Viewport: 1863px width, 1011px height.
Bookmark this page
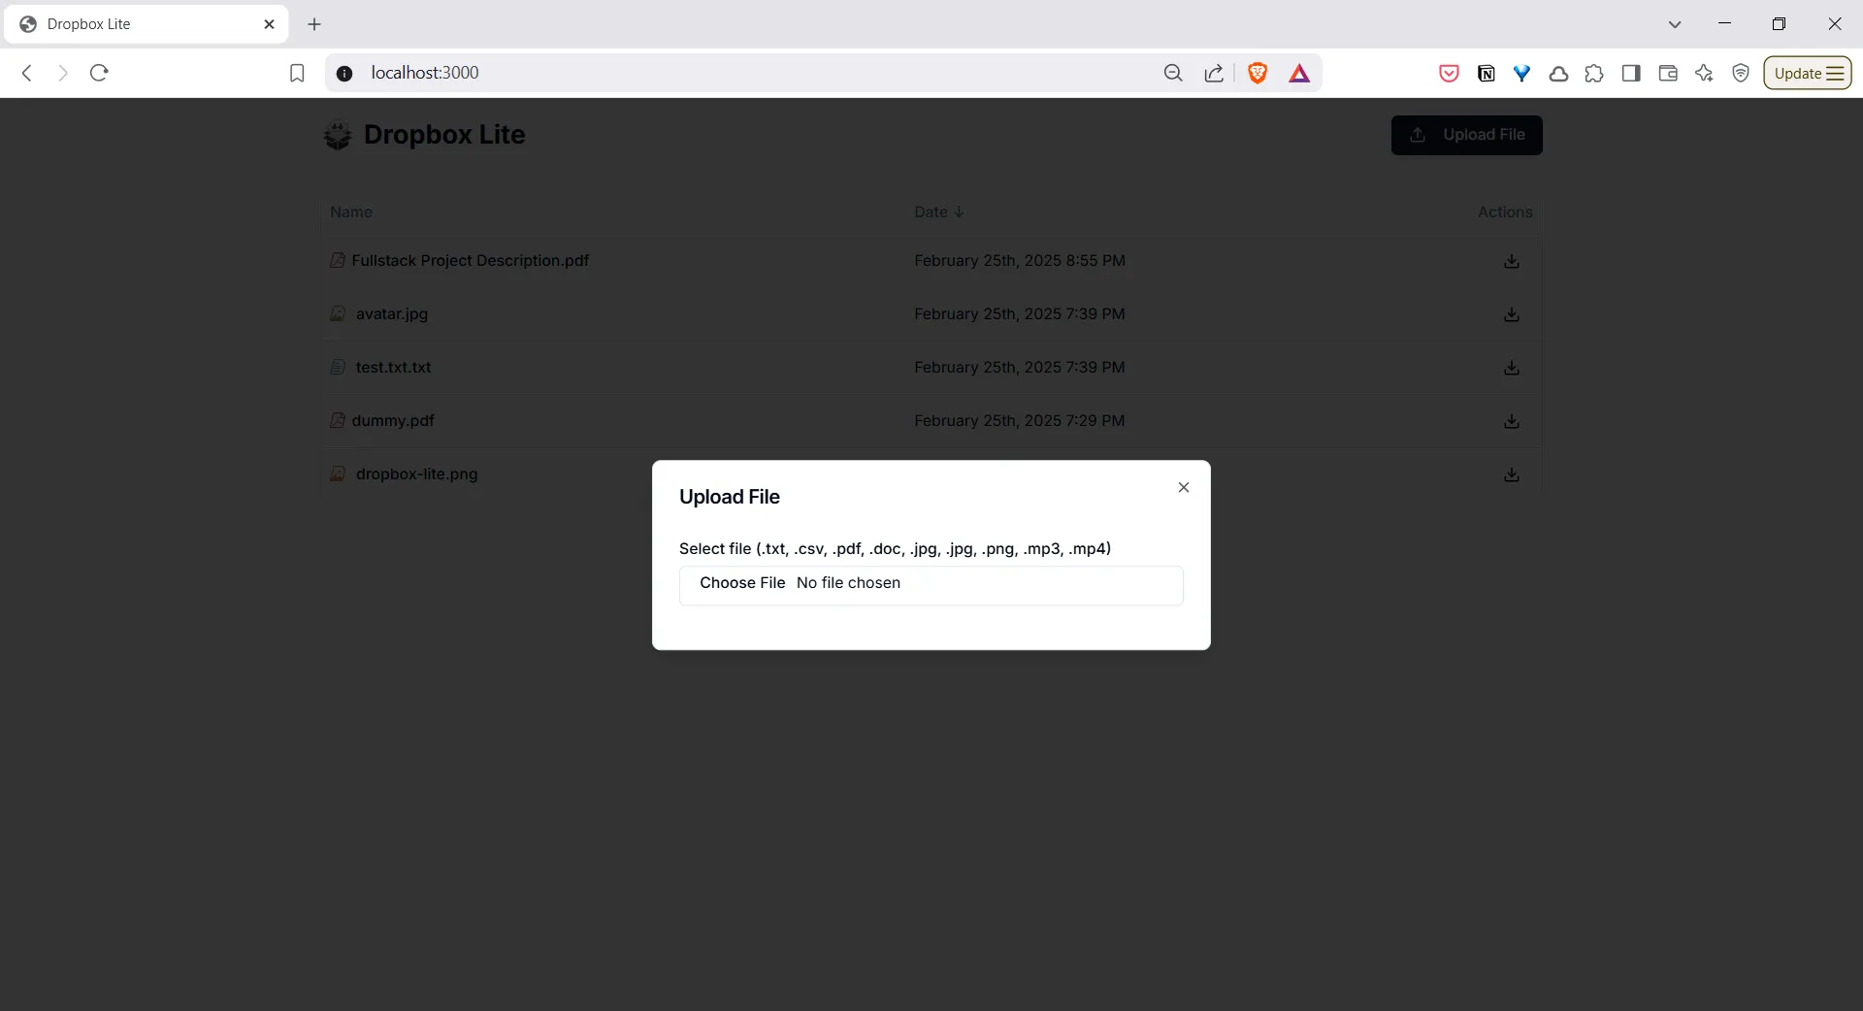tap(297, 73)
